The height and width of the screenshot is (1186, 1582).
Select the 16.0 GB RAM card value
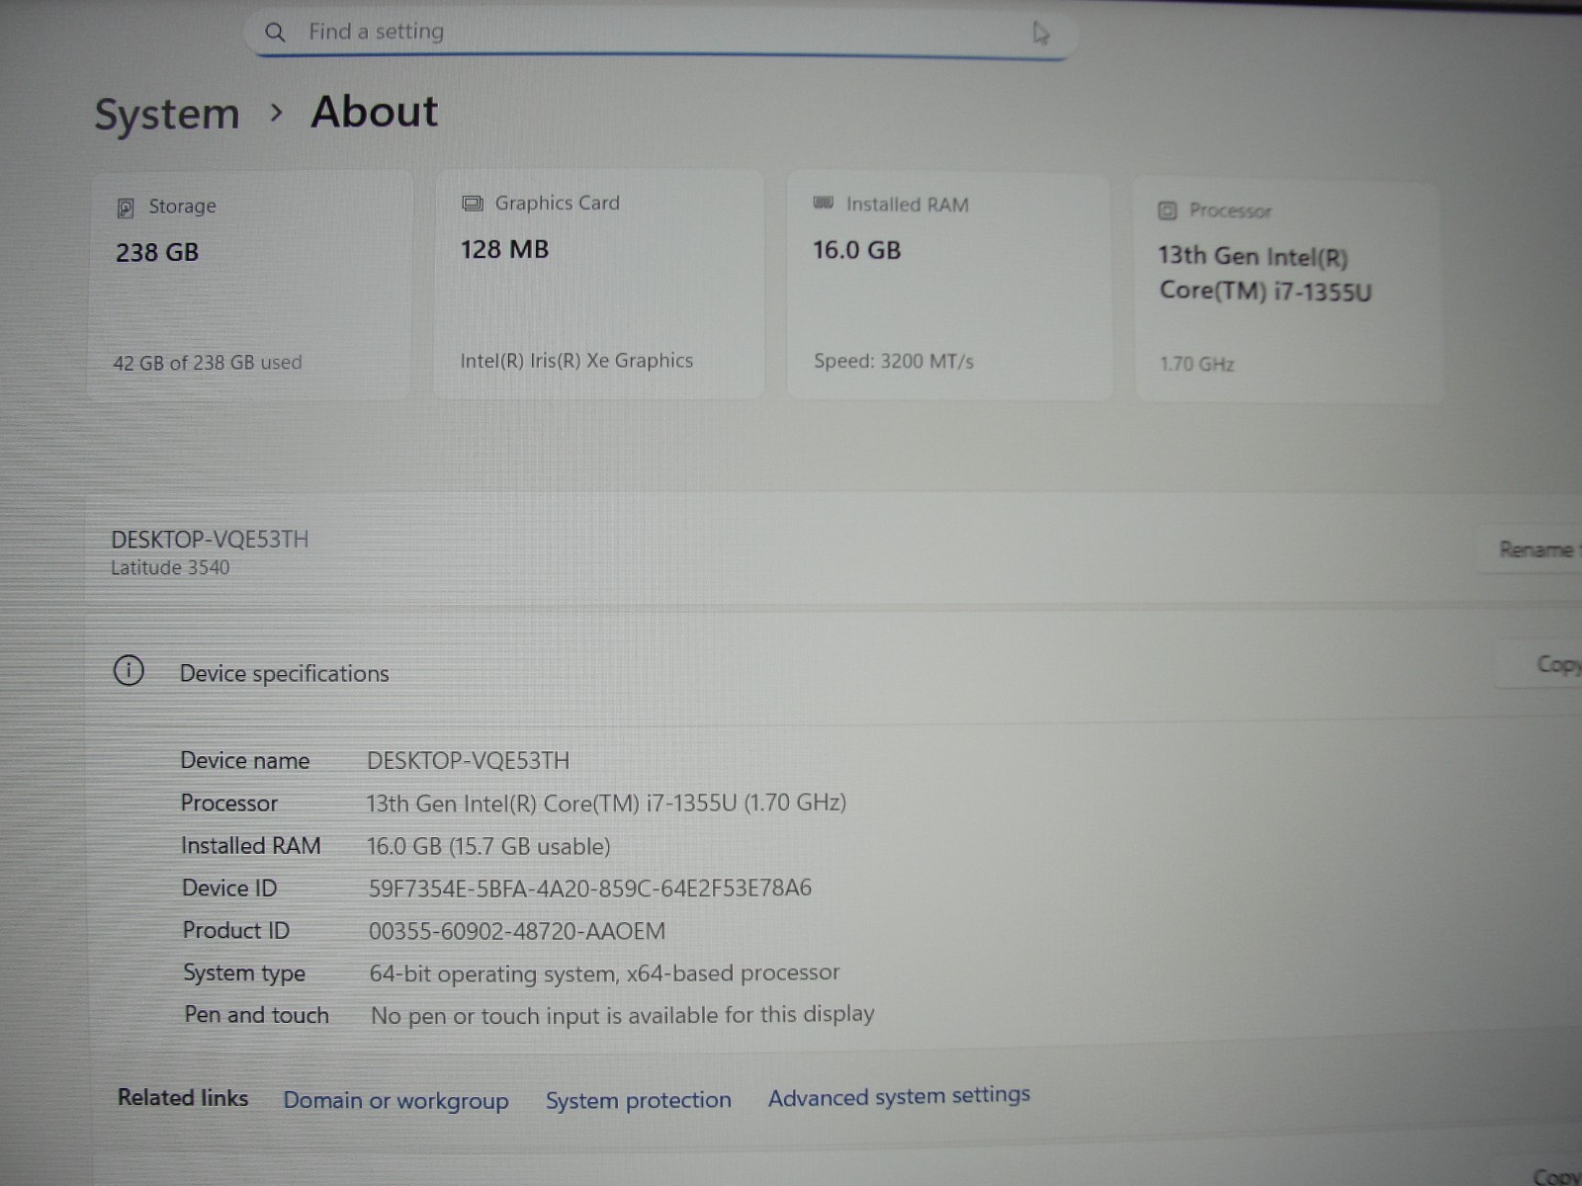[x=856, y=250]
